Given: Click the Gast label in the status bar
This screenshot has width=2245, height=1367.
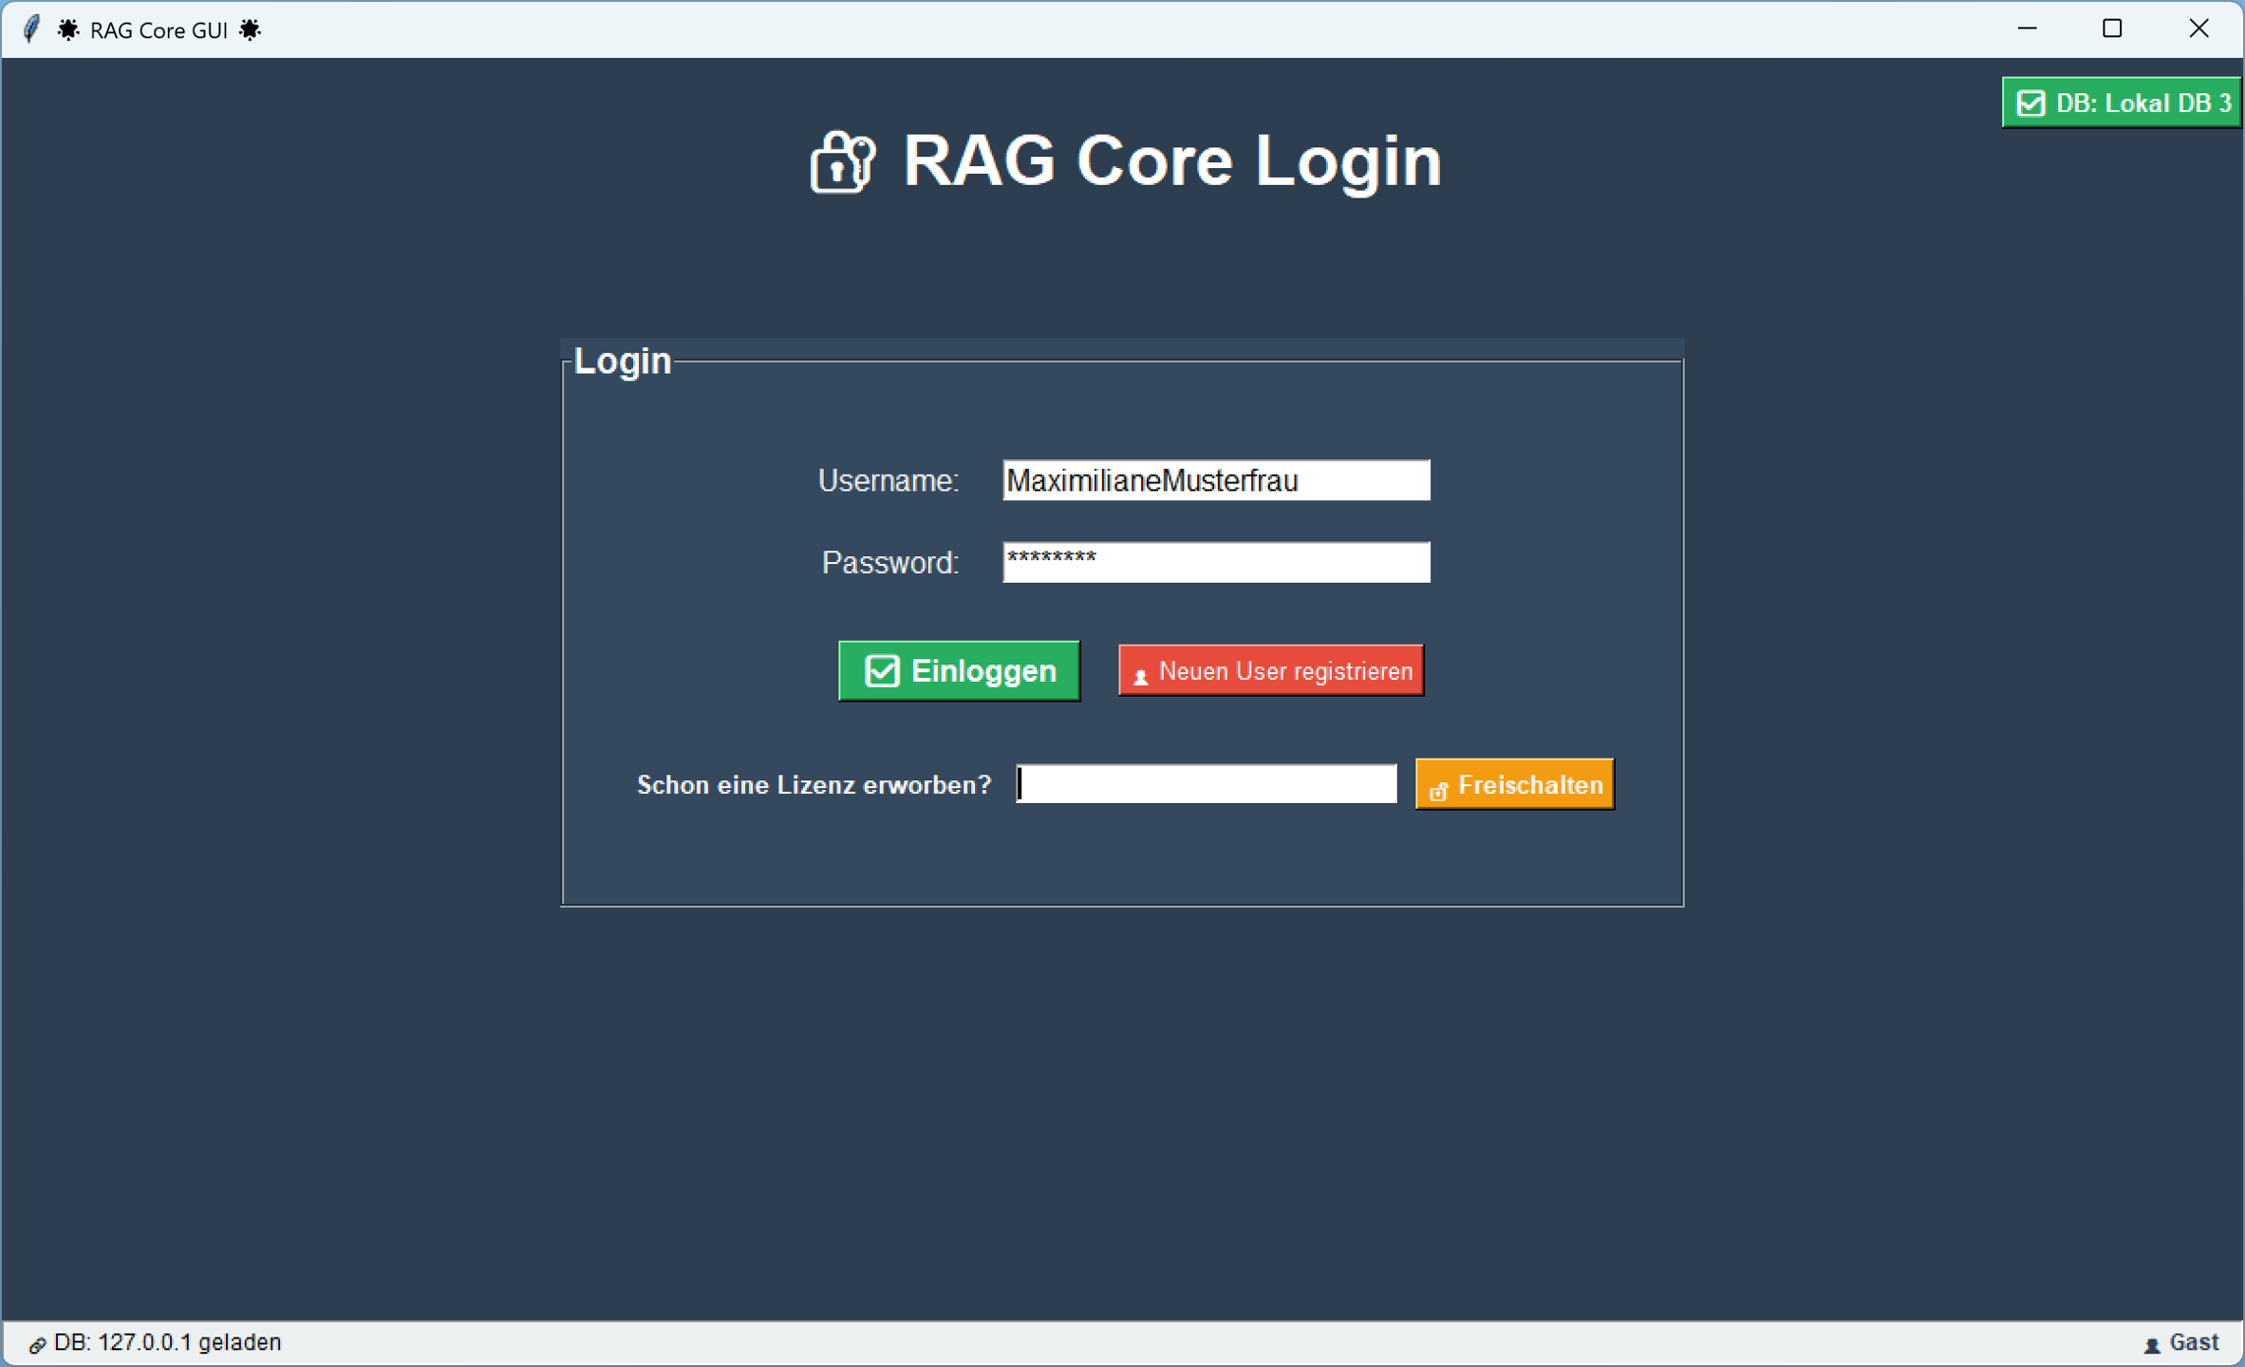Looking at the screenshot, I should pos(2194,1342).
